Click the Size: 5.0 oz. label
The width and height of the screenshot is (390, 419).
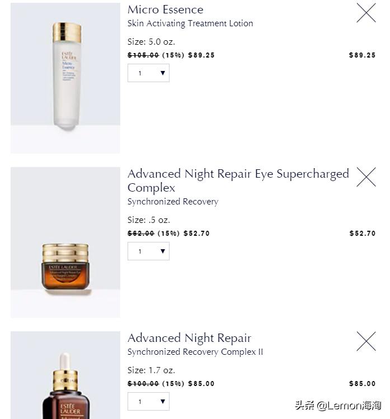tap(151, 42)
